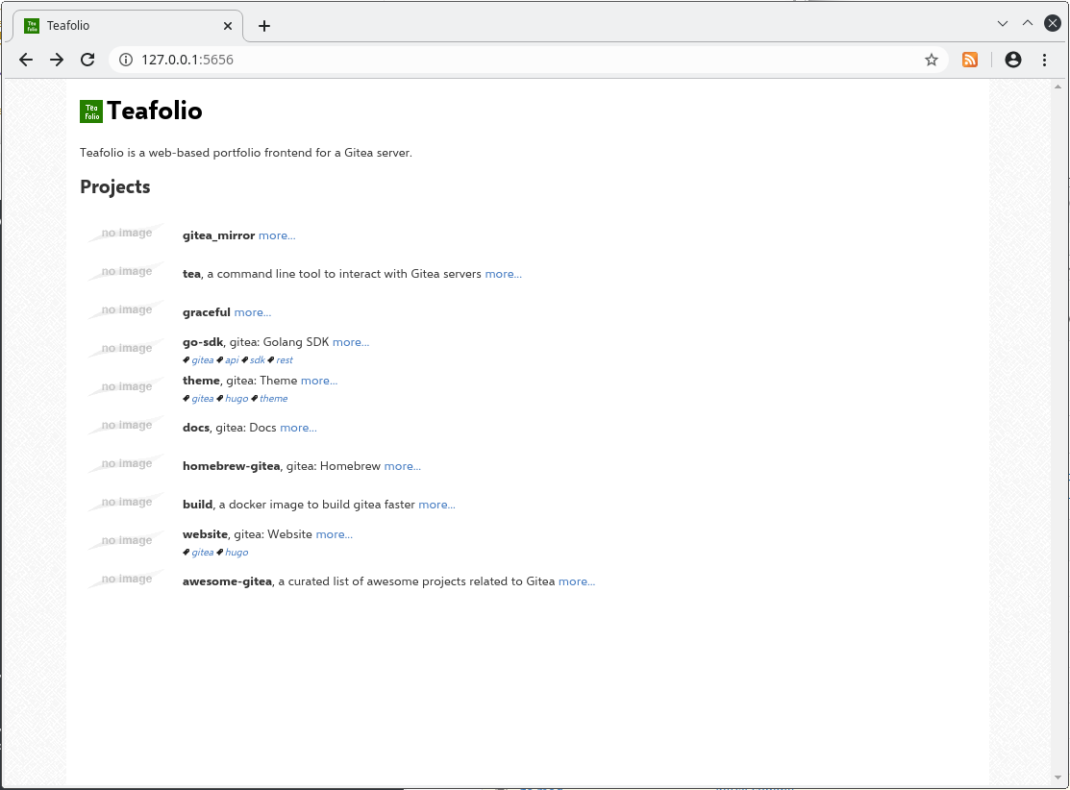Viewport: 1070px width, 790px height.
Task: Click the window maximize caret button
Action: click(x=1028, y=23)
